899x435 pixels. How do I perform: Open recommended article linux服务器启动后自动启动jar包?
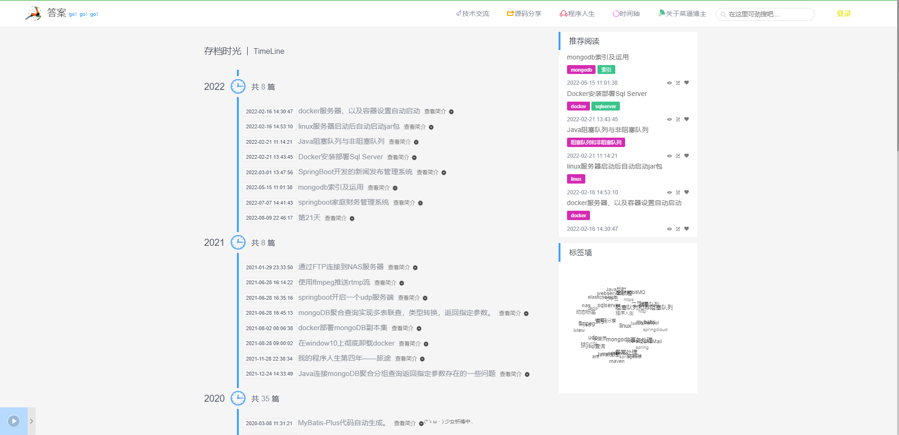[x=614, y=166]
